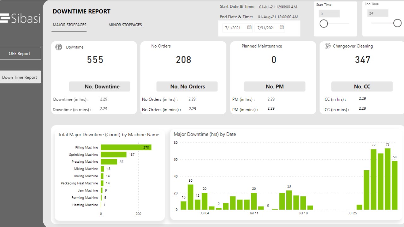
Task: Click the Jul 04 date axis label
Action: tap(205, 213)
